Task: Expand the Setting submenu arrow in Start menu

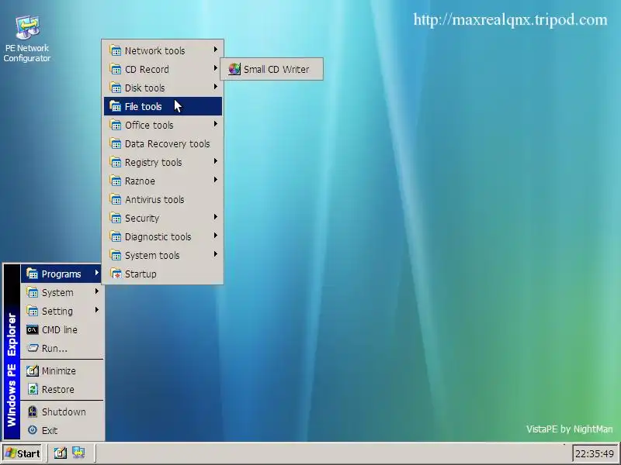Action: [96, 309]
